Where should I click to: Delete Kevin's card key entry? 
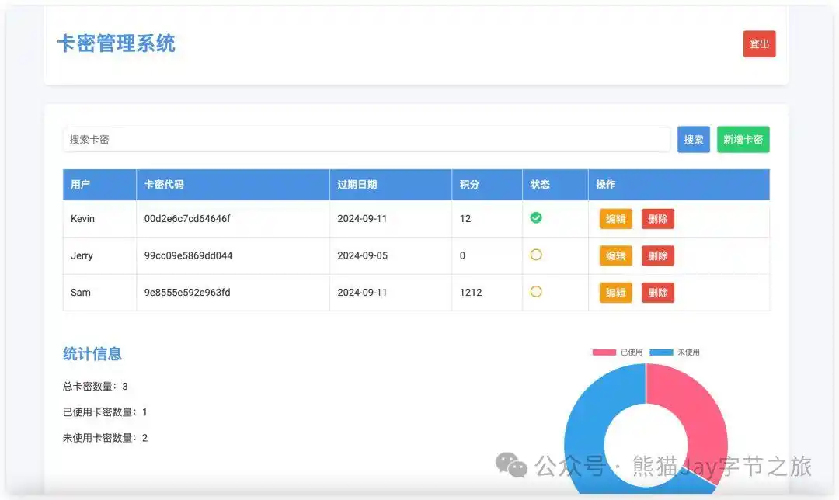click(658, 218)
